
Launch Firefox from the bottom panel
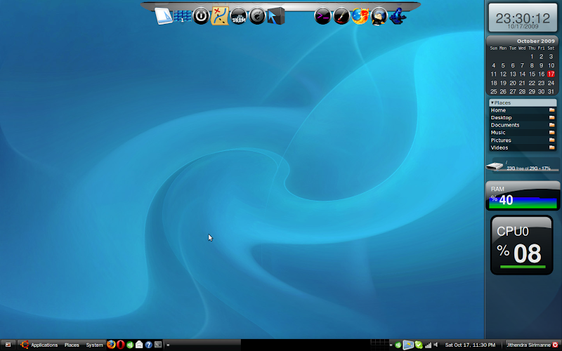[111, 345]
